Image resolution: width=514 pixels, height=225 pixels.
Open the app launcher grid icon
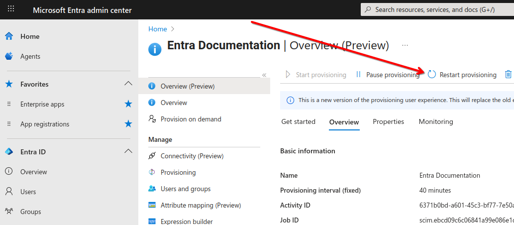tap(11, 9)
